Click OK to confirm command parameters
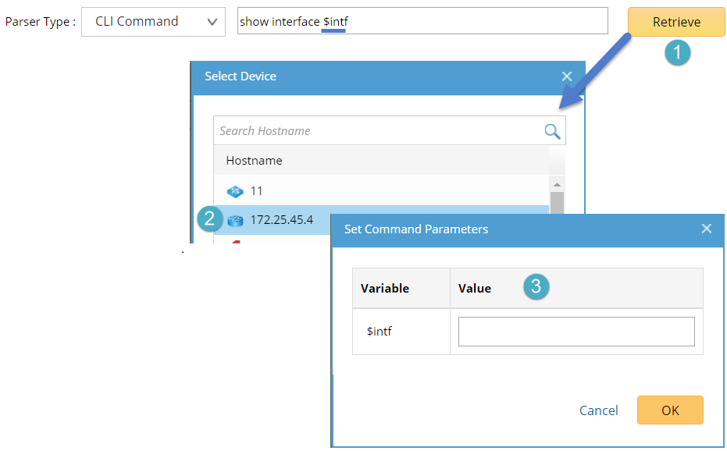 tap(669, 410)
